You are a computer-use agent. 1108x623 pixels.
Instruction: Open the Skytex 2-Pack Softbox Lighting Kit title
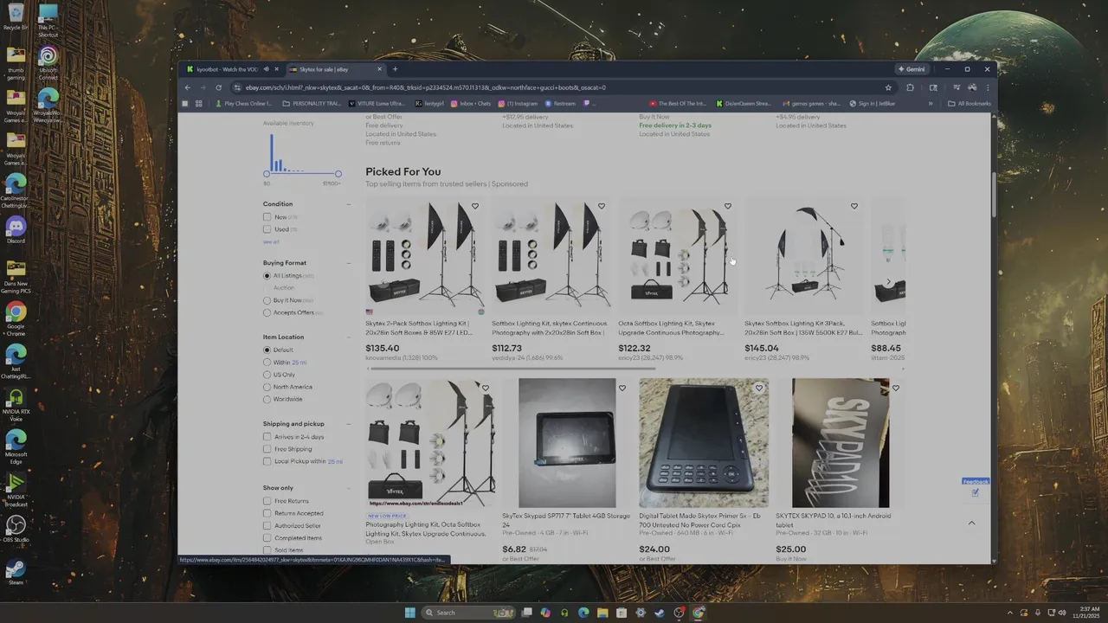click(x=419, y=328)
